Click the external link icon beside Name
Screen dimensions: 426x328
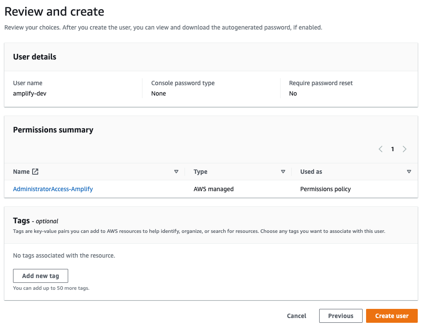(35, 172)
